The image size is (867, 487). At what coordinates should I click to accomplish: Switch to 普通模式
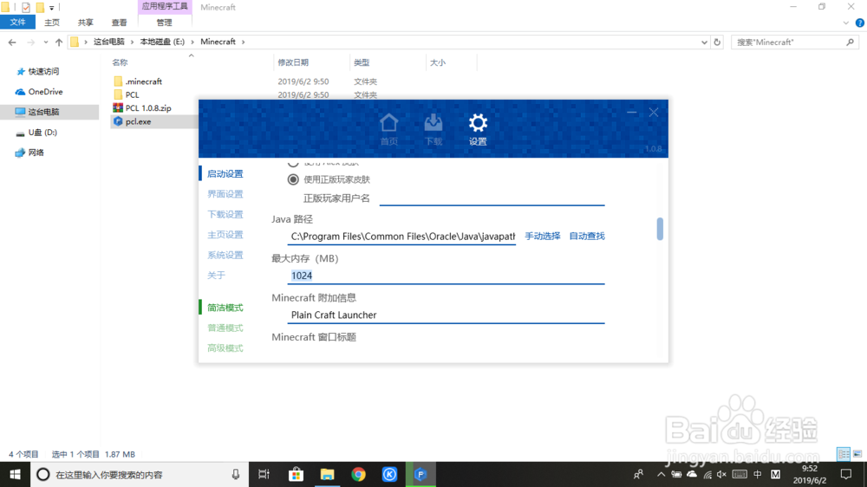point(225,328)
